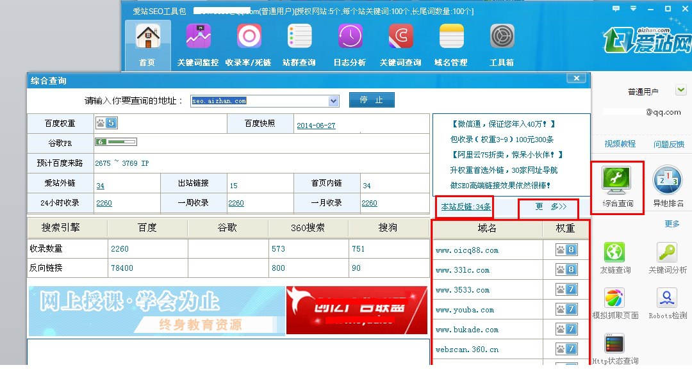This screenshot has height=379, width=692.
Task: Click weight badge for www.oicq88.com
Action: (566, 250)
